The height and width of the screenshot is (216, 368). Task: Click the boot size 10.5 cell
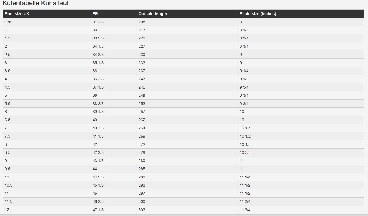point(9,185)
